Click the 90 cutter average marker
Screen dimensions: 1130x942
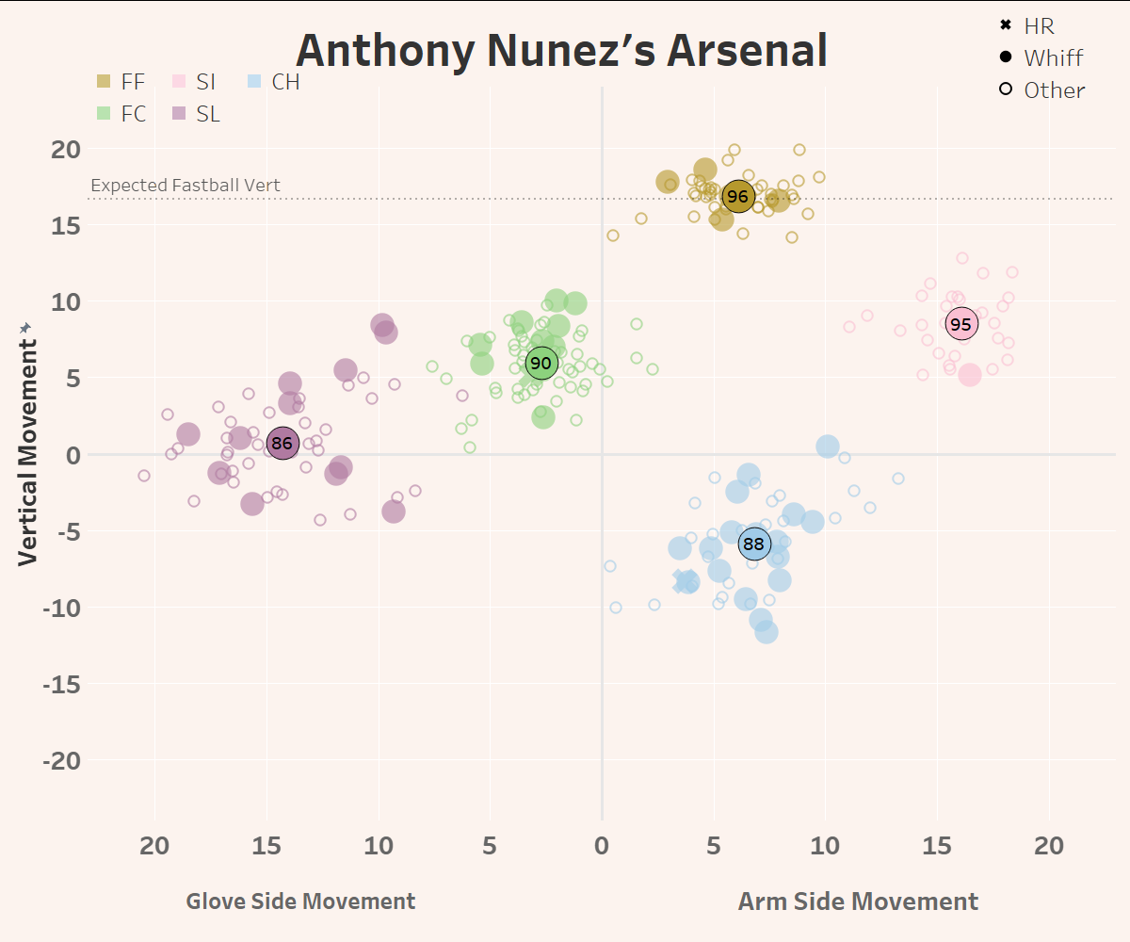(x=541, y=363)
